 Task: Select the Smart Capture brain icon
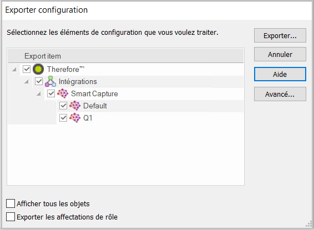[63, 93]
